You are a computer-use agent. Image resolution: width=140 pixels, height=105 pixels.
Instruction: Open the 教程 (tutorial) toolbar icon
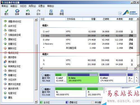coord(62,12)
